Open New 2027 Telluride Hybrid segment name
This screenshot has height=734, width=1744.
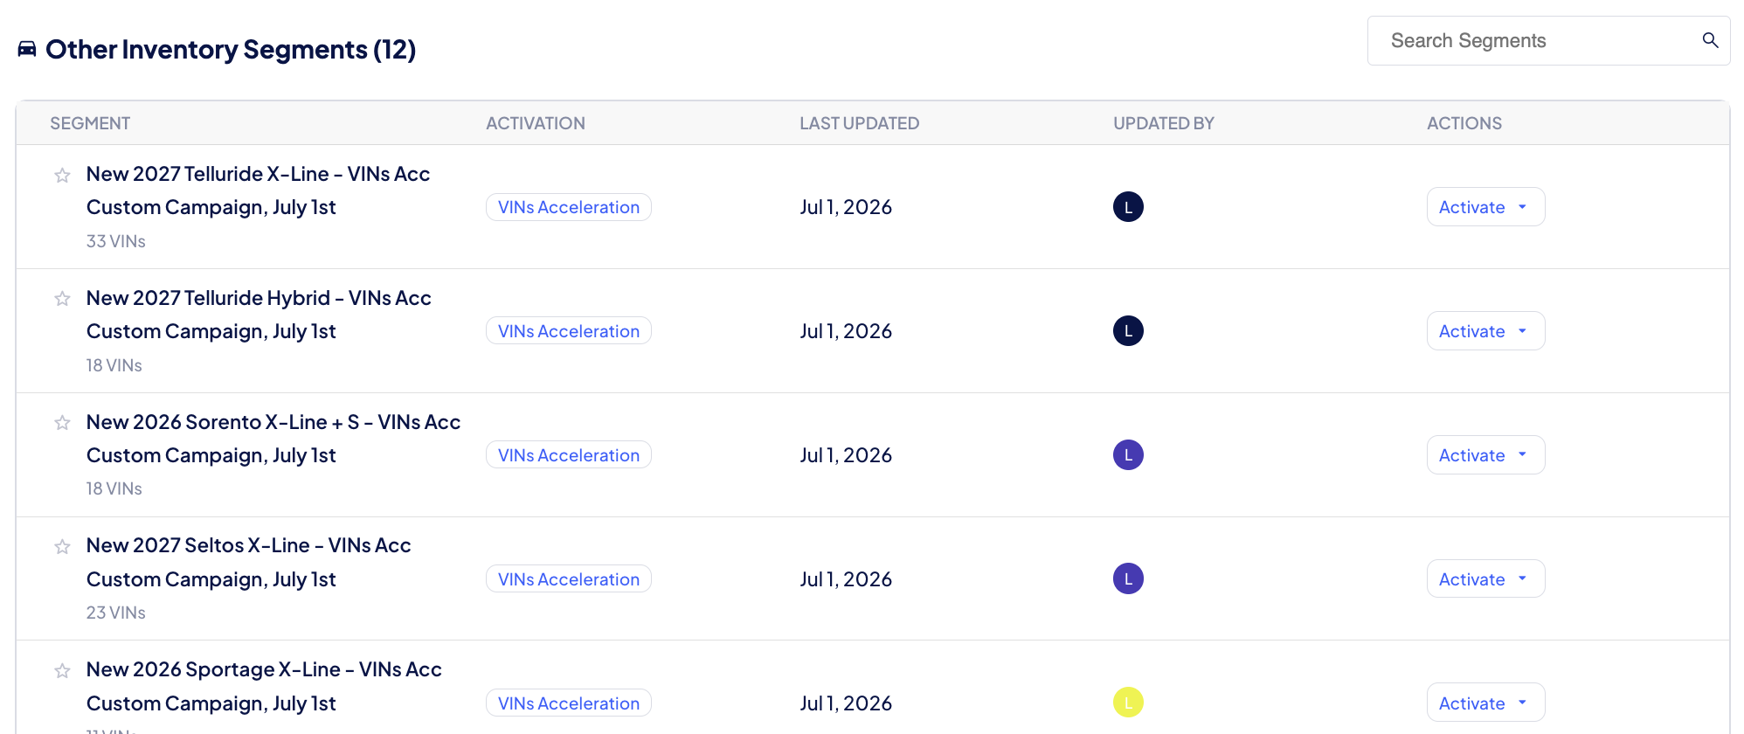[x=259, y=315]
